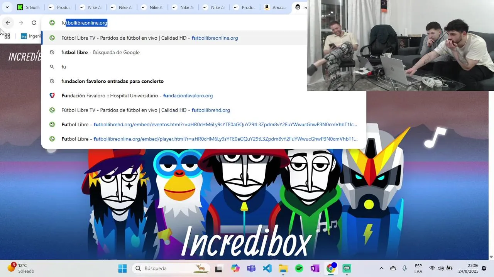Open the futbollibrehd.org/embed/eventos.html suggestion

(204, 124)
